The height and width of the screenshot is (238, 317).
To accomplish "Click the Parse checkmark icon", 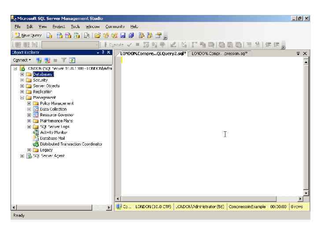I will (129, 45).
